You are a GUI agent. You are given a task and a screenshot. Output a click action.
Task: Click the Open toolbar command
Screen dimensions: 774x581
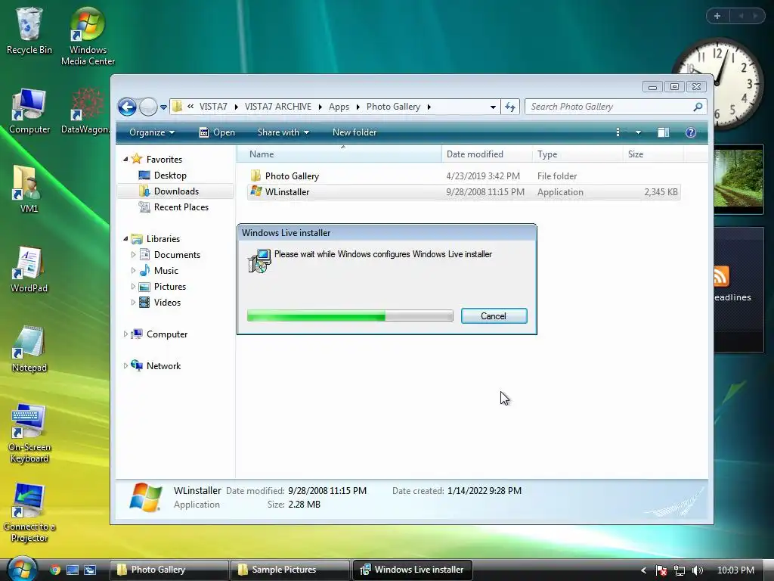tap(217, 132)
